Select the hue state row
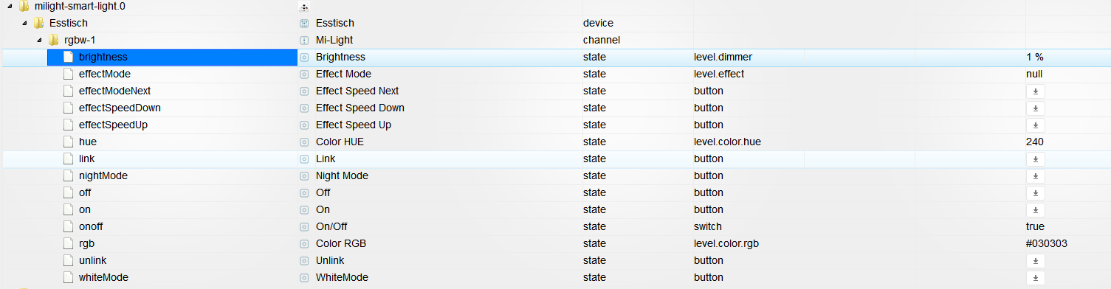1111x289 pixels. click(555, 142)
